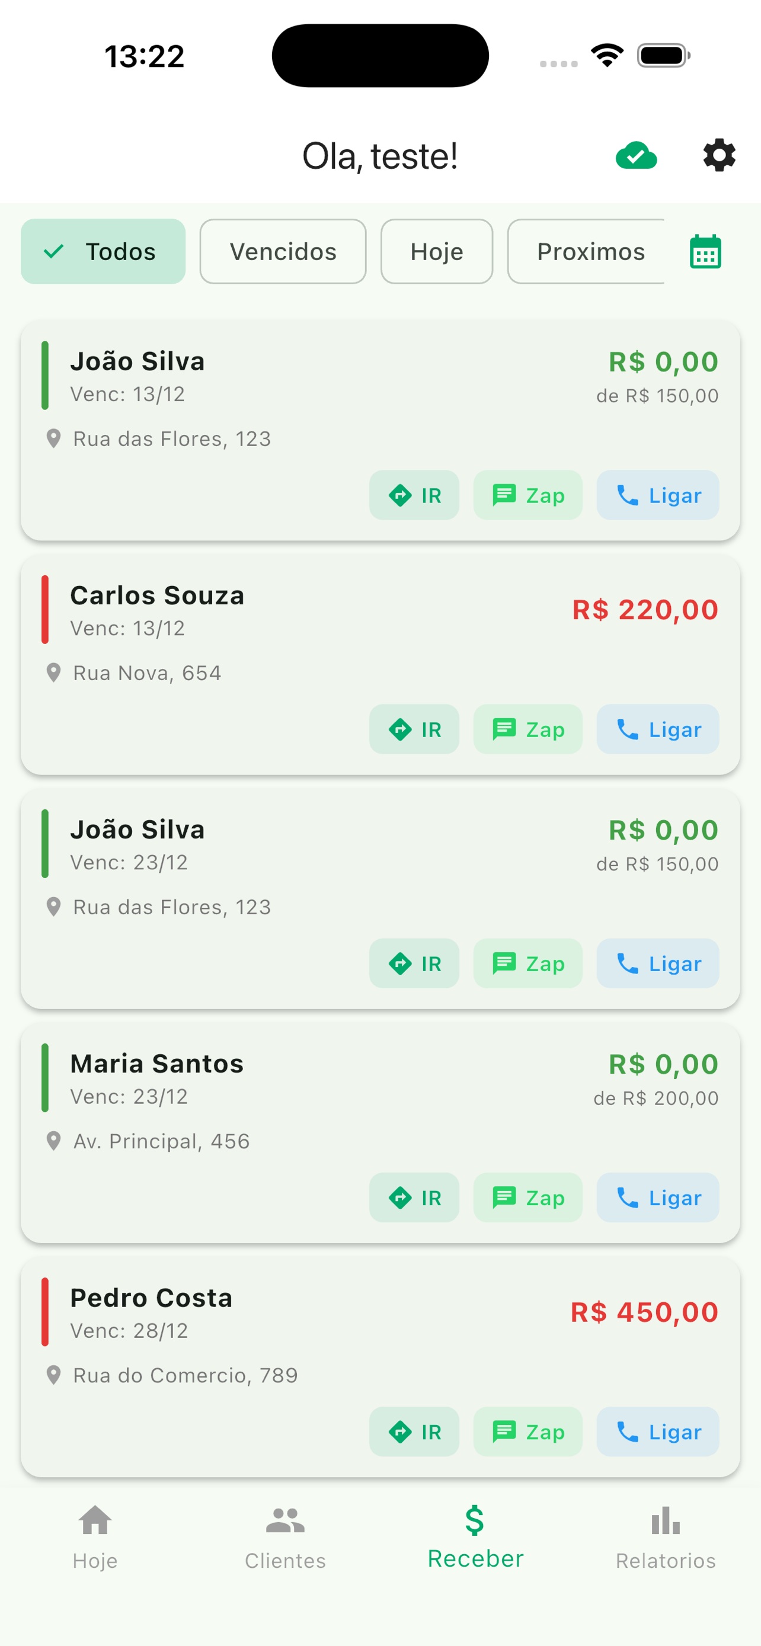Tap IR directions on Maria Santos card
Screen dimensions: 761x1646
click(x=414, y=1197)
